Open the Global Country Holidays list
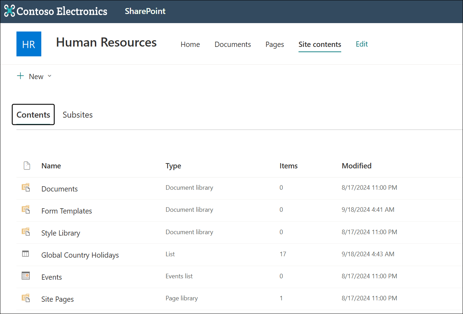This screenshot has width=463, height=314. point(80,255)
